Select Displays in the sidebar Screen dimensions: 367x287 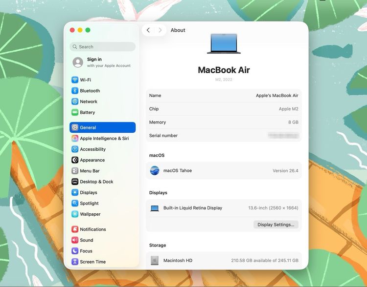coord(103,192)
